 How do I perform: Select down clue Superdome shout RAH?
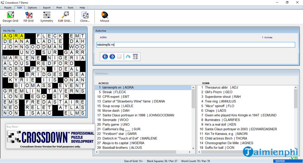pyautogui.click(x=246, y=97)
